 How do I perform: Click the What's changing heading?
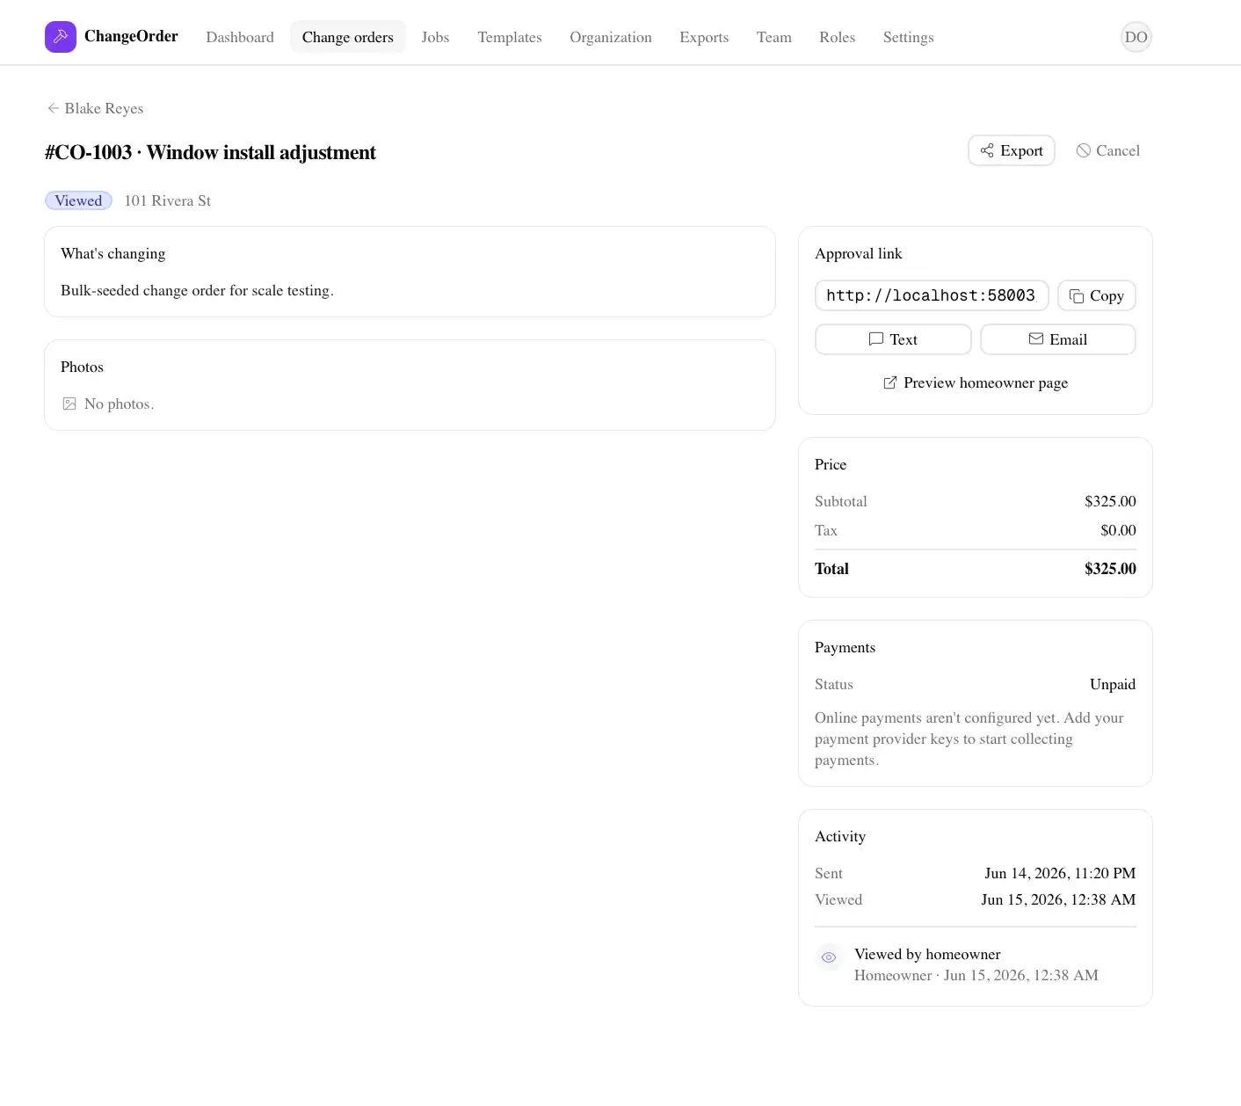[x=112, y=253]
